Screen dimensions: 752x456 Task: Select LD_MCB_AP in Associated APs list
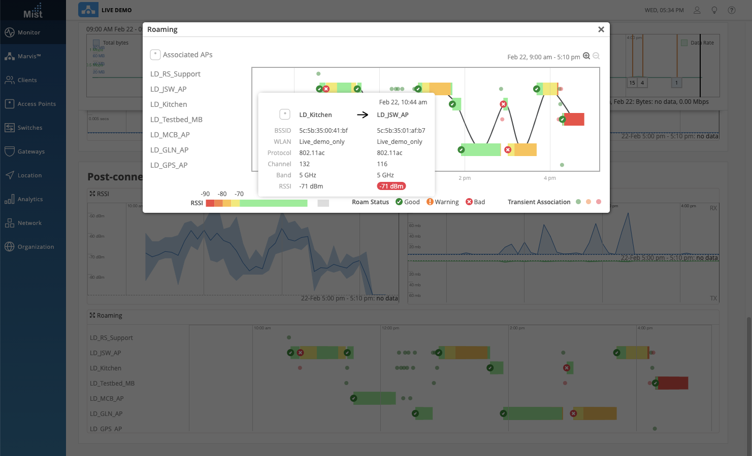pyautogui.click(x=170, y=135)
